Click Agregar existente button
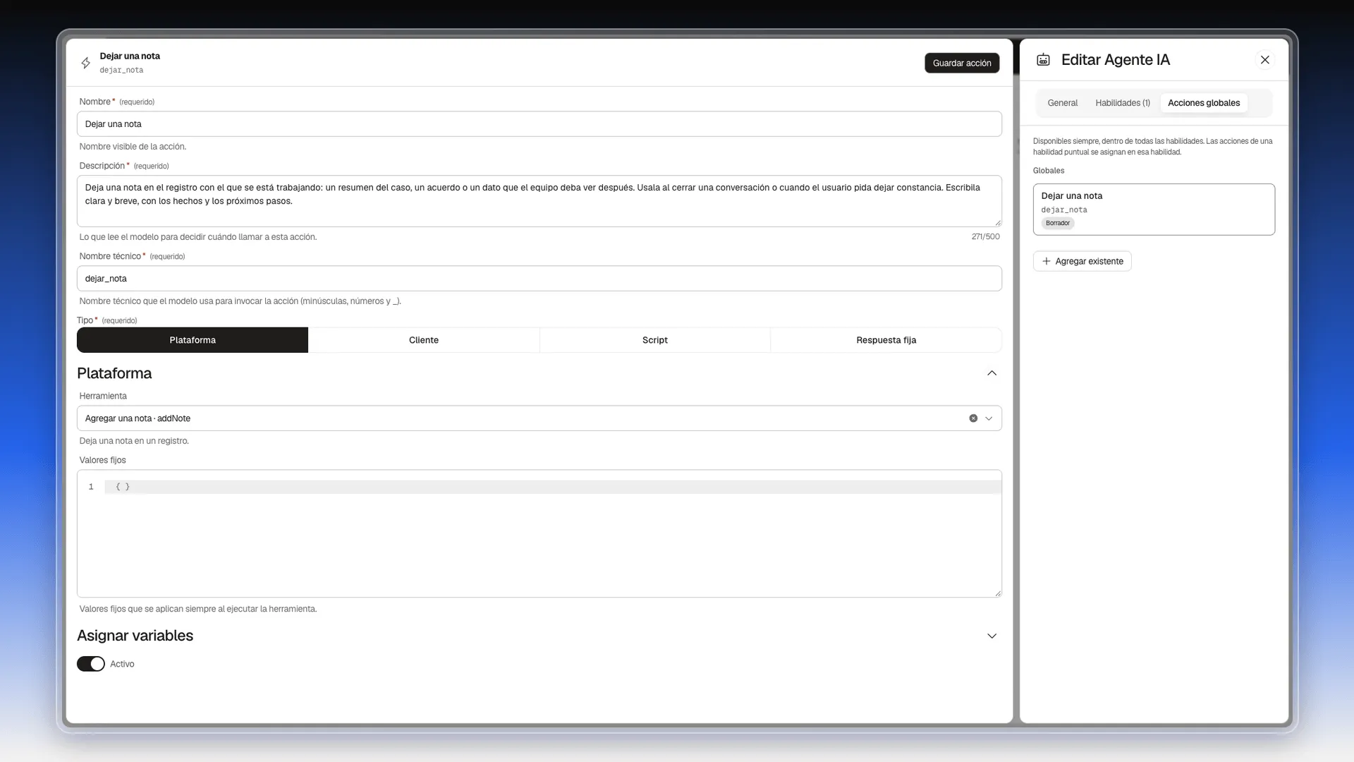Image resolution: width=1354 pixels, height=762 pixels. (x=1082, y=261)
